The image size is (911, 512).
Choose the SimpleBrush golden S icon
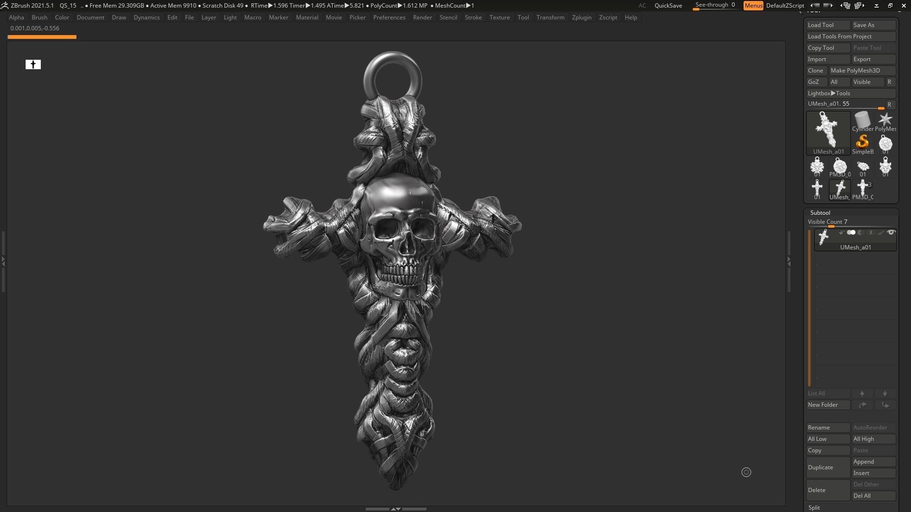coord(863,145)
